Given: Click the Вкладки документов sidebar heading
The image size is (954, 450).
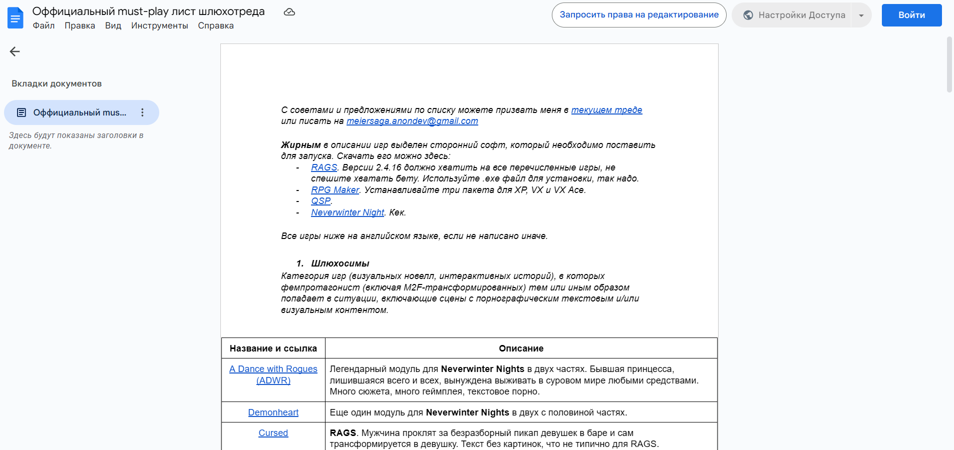Looking at the screenshot, I should [57, 83].
